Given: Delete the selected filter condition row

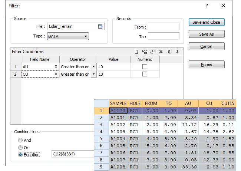Looking at the screenshot, I should pyautogui.click(x=161, y=52).
